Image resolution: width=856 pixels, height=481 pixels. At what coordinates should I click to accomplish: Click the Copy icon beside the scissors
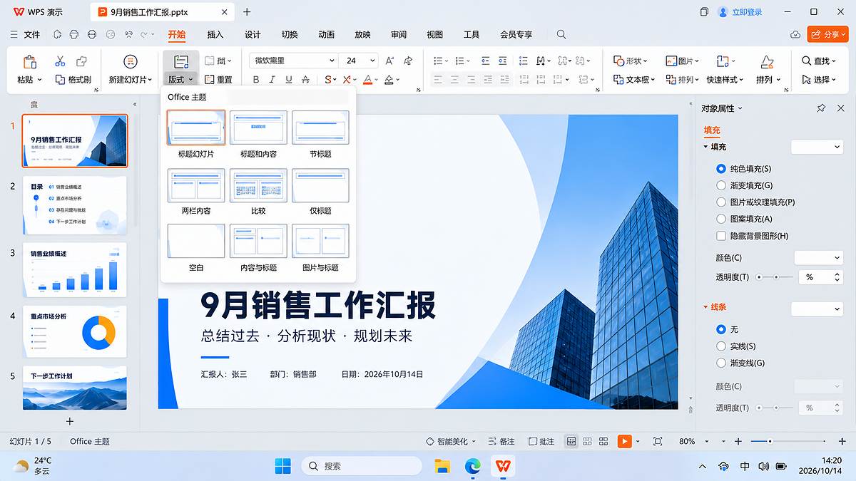coord(81,61)
